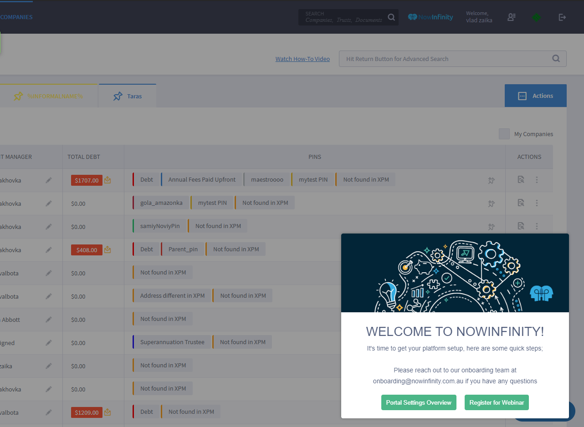Click the export icon beside $1707.00

(108, 180)
